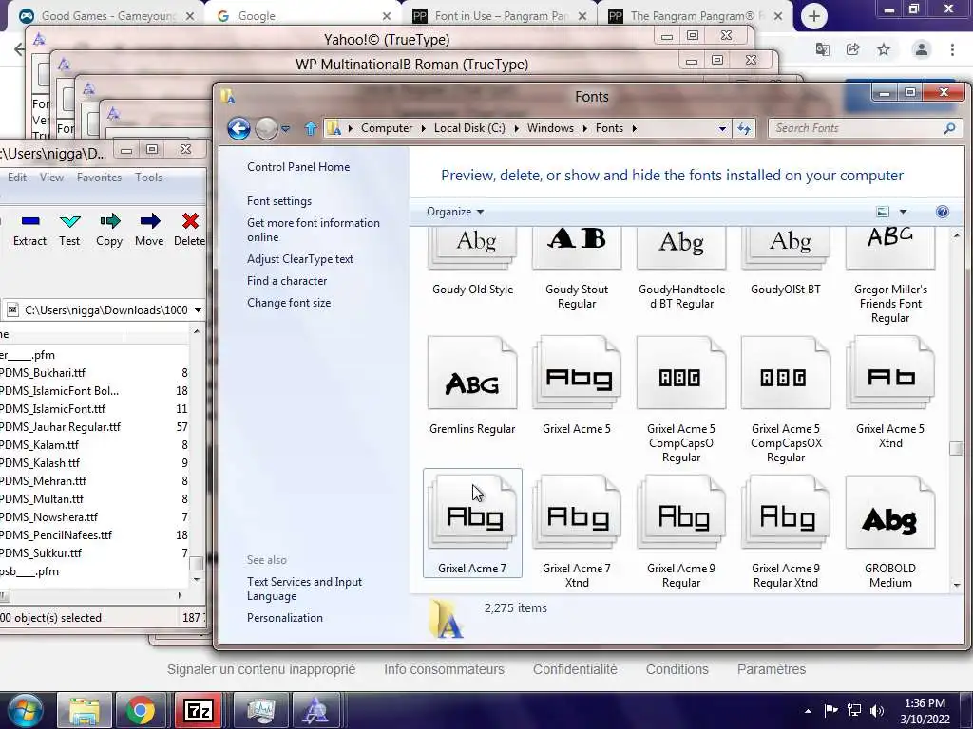Click the Move arrow icon in 7-Zip
973x729 pixels.
click(149, 221)
